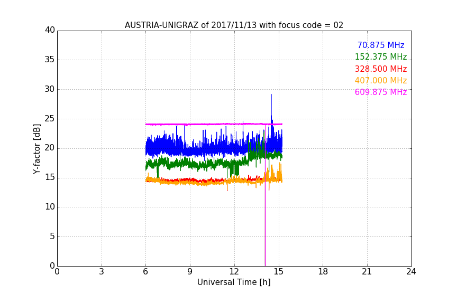Click the y-axis tick label 25
This screenshot has width=457, height=304.
tap(50, 118)
